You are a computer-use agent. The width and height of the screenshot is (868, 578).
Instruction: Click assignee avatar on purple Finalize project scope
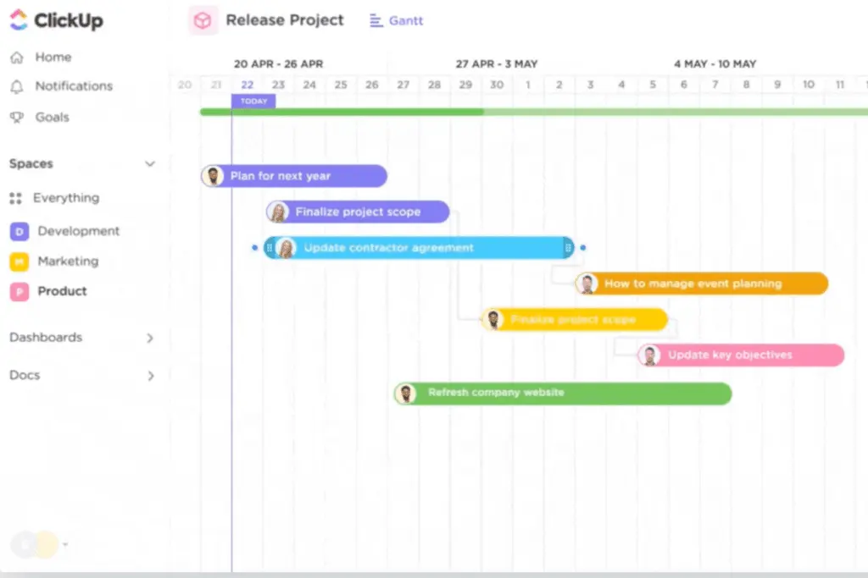(278, 212)
